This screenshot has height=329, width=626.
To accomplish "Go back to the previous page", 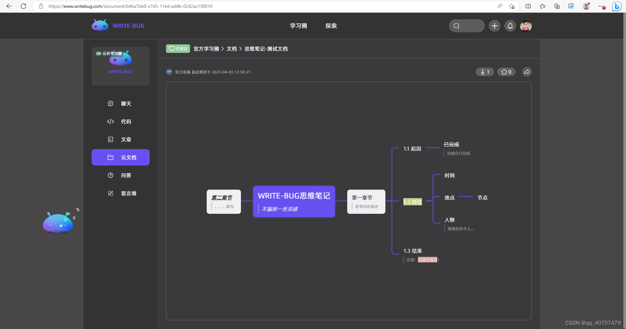I will pos(9,6).
